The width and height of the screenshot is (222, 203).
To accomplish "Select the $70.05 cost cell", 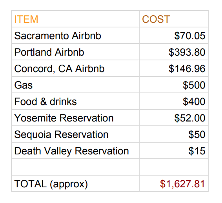I will pyautogui.click(x=174, y=35).
